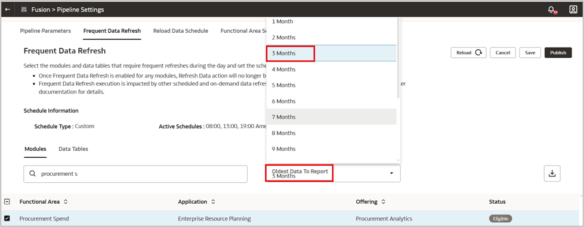Sort by Application column
The height and width of the screenshot is (227, 584).
(x=213, y=202)
